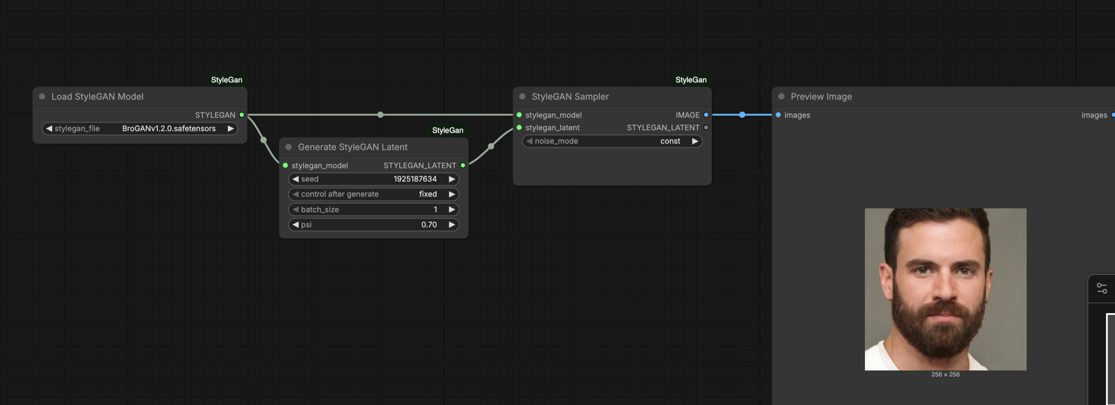Open the BroGANv1.2.0.safetensors file selector
1115x405 pixels.
(140, 128)
